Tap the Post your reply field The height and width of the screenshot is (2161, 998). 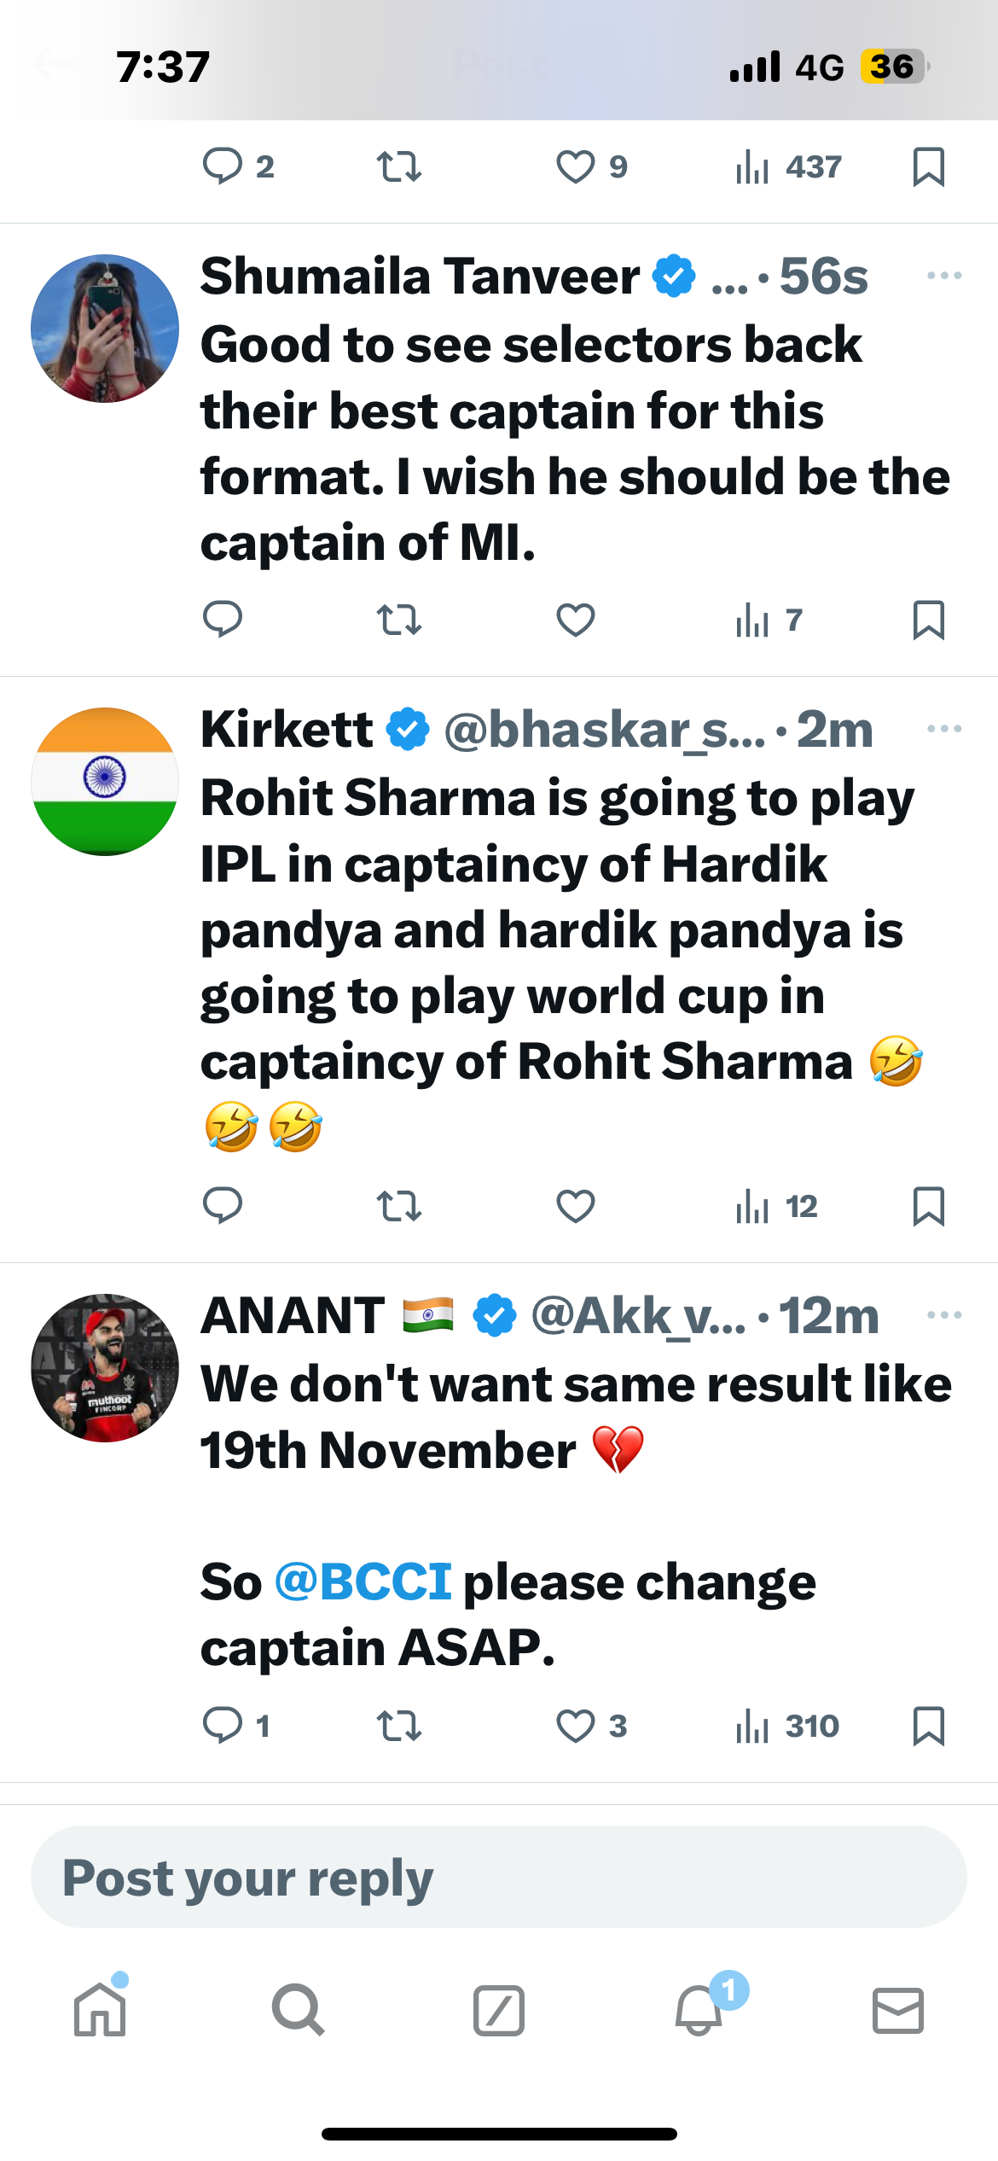point(498,1878)
